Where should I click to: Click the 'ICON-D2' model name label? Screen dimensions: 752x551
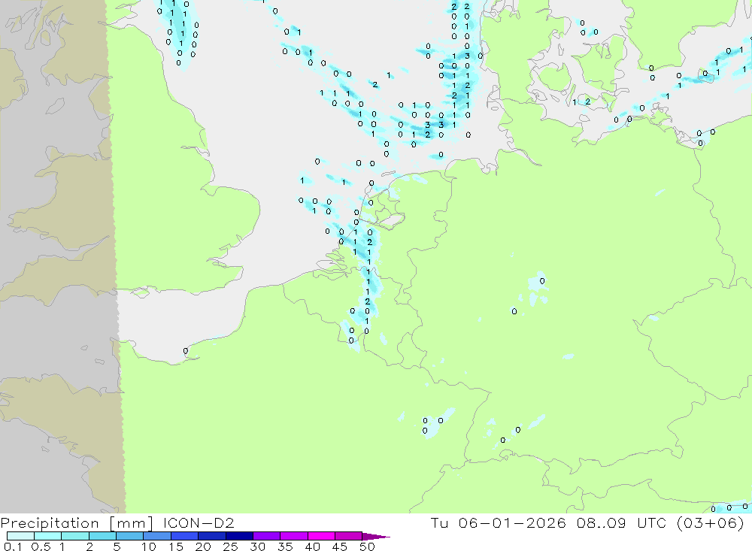tap(199, 522)
